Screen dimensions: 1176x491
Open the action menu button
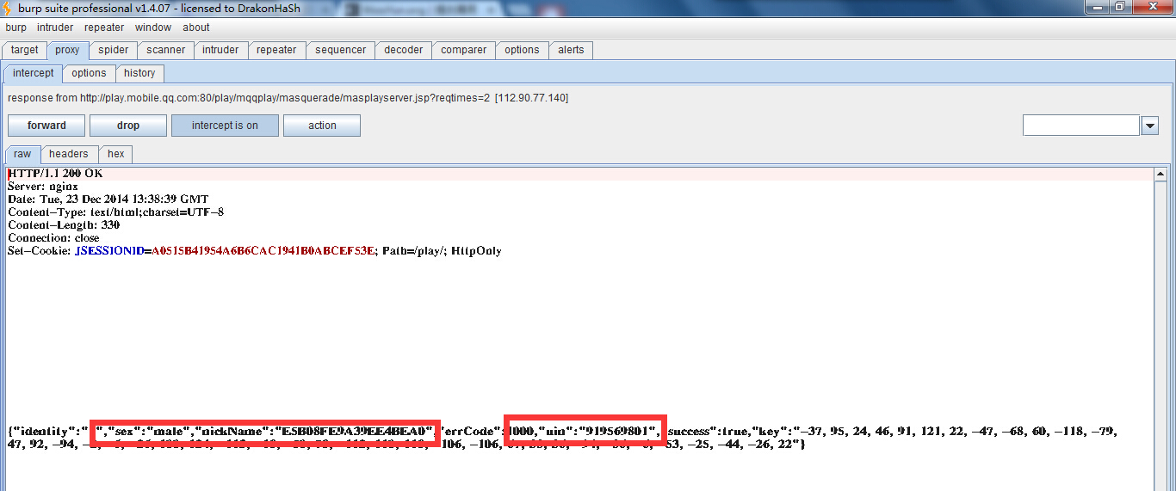(322, 126)
